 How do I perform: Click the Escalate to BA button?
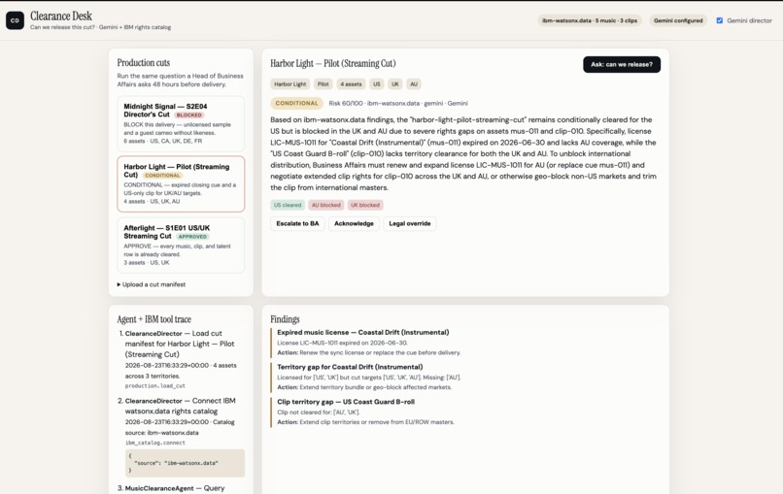(297, 223)
